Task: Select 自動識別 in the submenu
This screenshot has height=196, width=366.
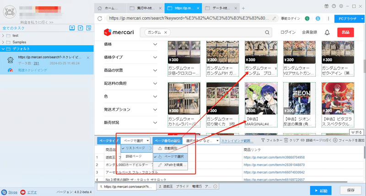Action: pyautogui.click(x=170, y=148)
